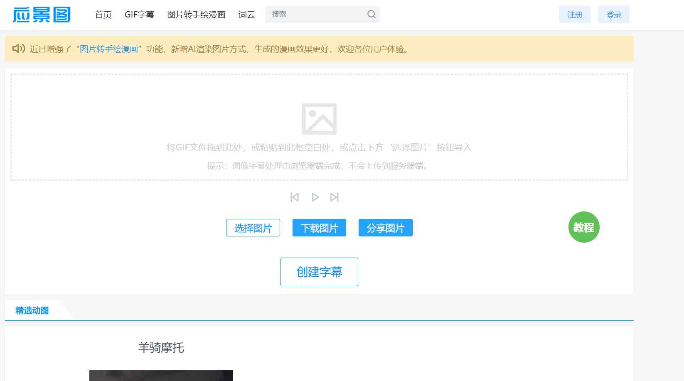The width and height of the screenshot is (684, 381).
Task: Jump to first frame with skip-back icon
Action: tap(295, 197)
